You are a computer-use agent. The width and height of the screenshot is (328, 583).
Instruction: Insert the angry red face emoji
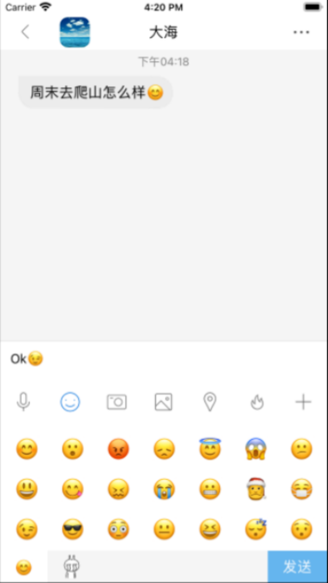119,449
